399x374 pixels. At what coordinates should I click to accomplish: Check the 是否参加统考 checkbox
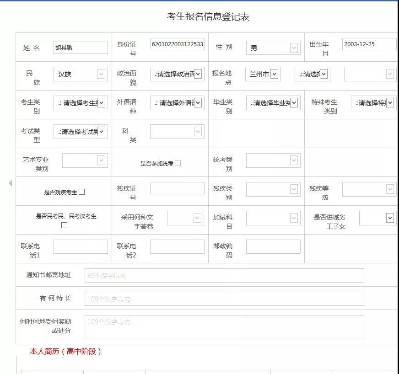[178, 163]
